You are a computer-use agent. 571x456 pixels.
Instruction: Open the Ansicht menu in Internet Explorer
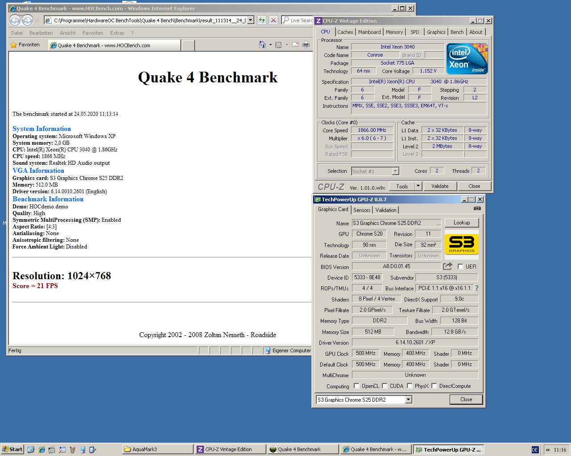coord(68,33)
